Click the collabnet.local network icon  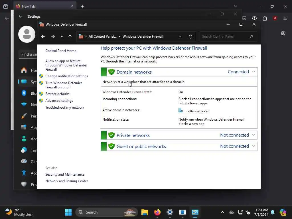[x=181, y=110]
